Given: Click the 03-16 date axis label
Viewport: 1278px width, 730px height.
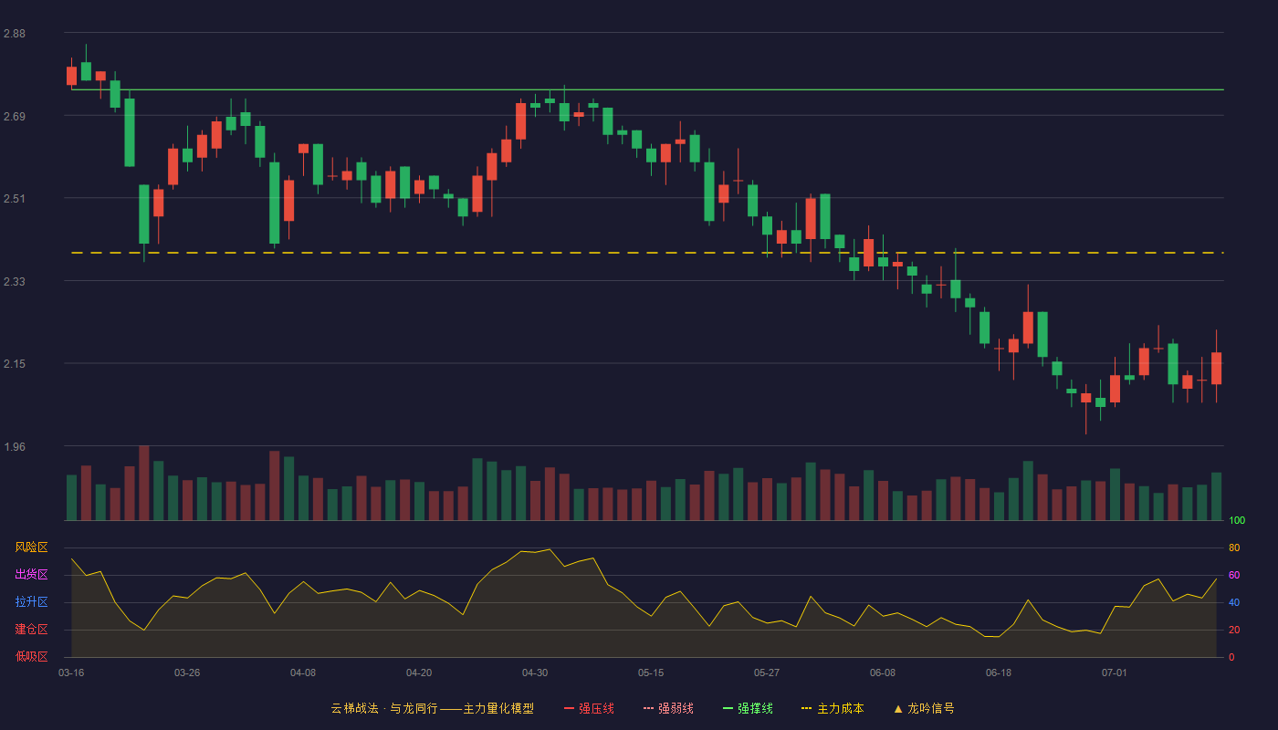Looking at the screenshot, I should (71, 673).
